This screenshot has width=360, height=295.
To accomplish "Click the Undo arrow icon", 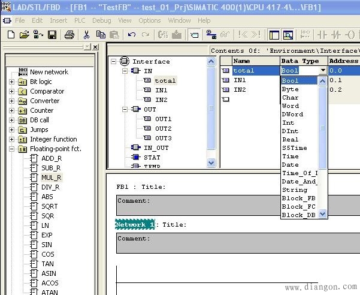I will point(132,35).
